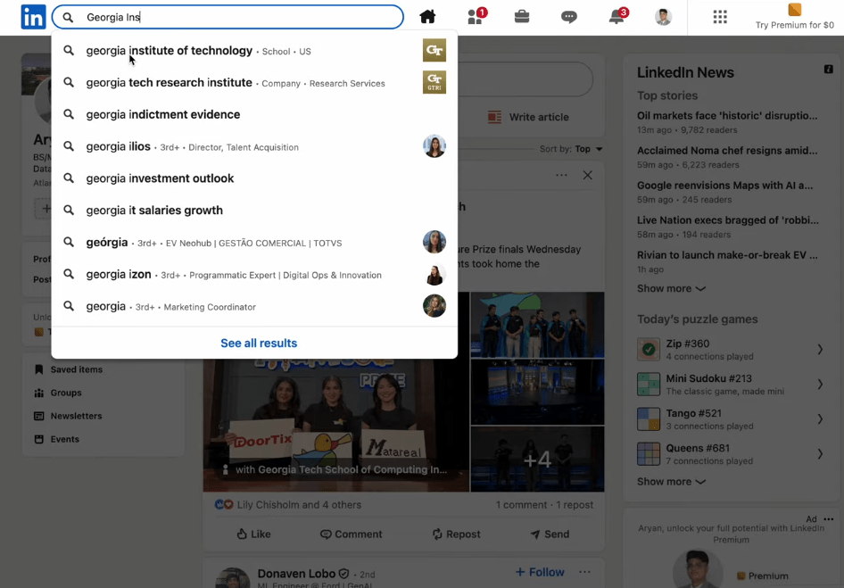The width and height of the screenshot is (844, 588).
Task: Expand Show more under Top stories
Action: click(x=671, y=288)
